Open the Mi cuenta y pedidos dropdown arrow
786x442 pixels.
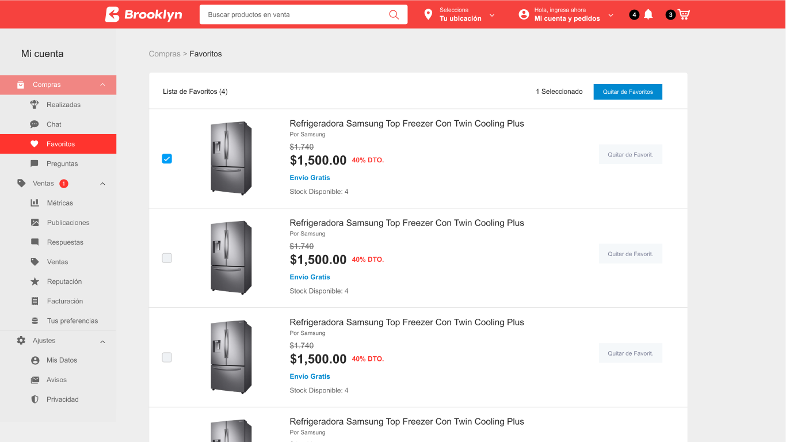point(611,15)
